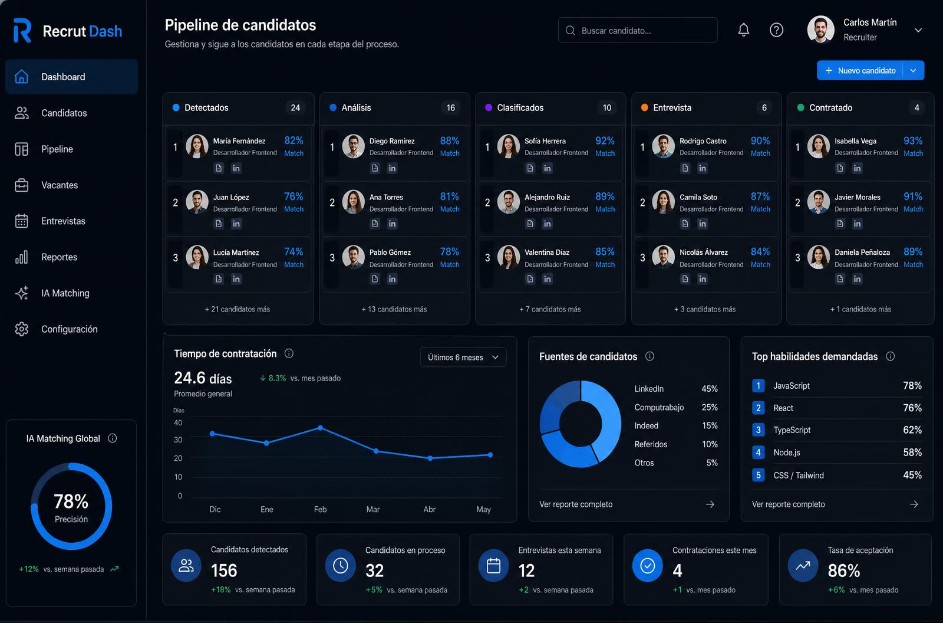
Task: Open María Fernández's LinkedIn icon
Action: coord(236,168)
